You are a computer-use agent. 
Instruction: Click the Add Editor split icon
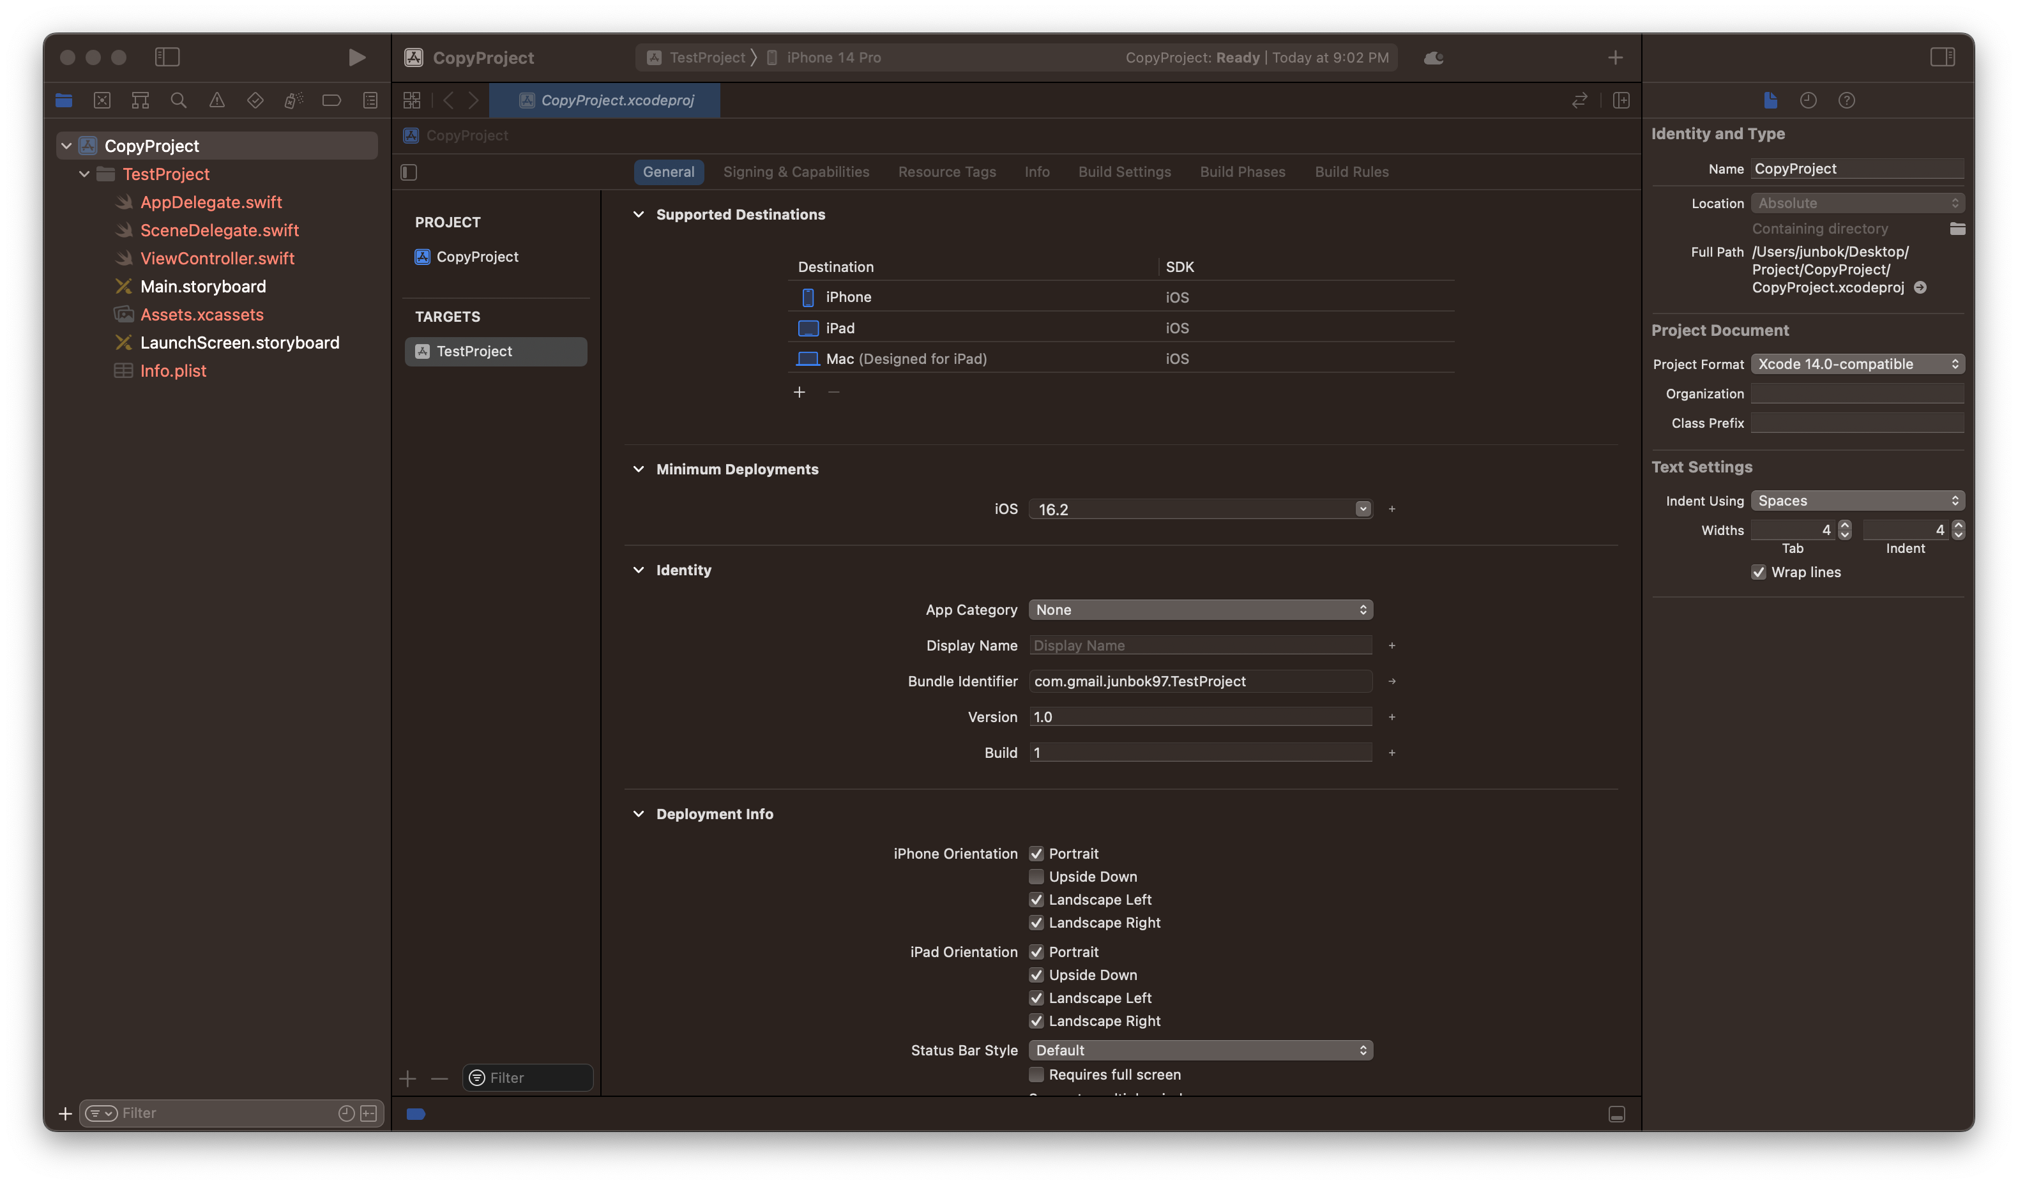pyautogui.click(x=1621, y=100)
